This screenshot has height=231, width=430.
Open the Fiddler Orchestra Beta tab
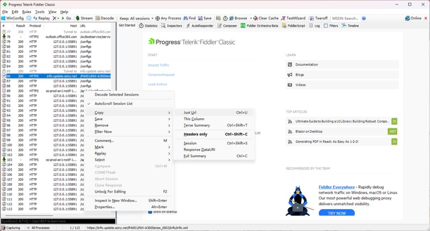259,25
